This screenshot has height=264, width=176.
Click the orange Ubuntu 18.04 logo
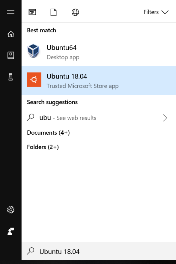[34, 79]
